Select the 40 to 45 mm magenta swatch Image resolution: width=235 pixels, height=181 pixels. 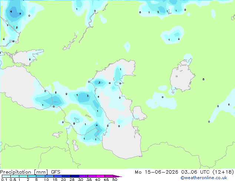[100, 176]
